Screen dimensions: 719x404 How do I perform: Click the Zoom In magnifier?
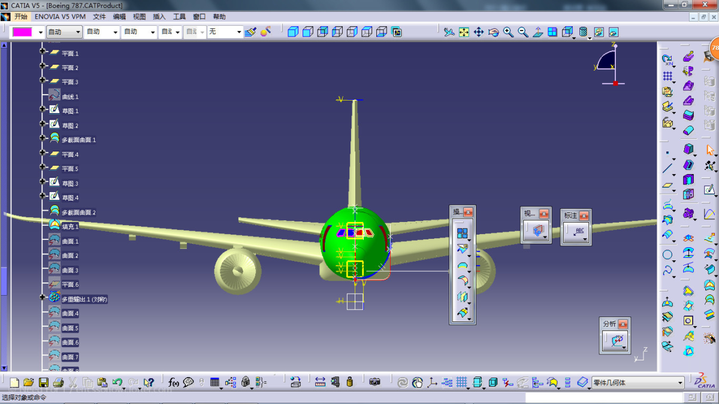[509, 32]
